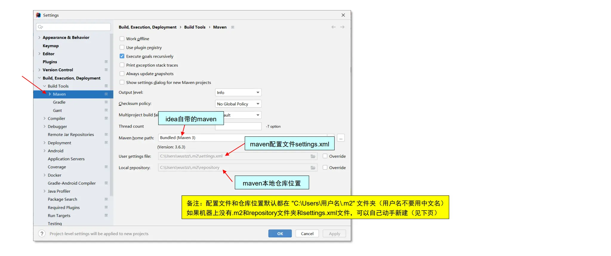Expand the Editor section chevron
This screenshot has width=611, height=256.
coord(39,54)
